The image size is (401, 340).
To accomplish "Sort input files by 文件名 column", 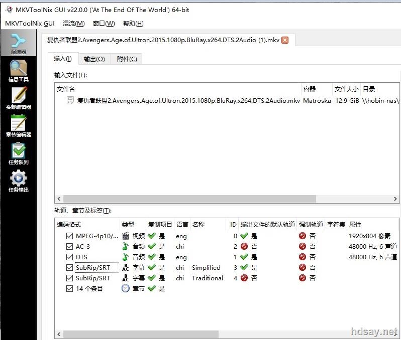I will (x=178, y=89).
